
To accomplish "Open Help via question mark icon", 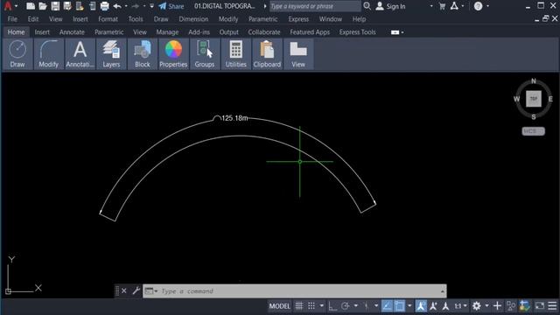I will (478, 6).
